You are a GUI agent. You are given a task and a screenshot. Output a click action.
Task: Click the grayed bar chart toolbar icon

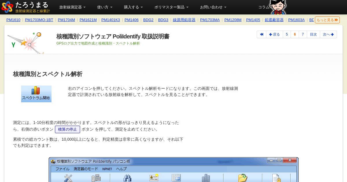coord(206,178)
